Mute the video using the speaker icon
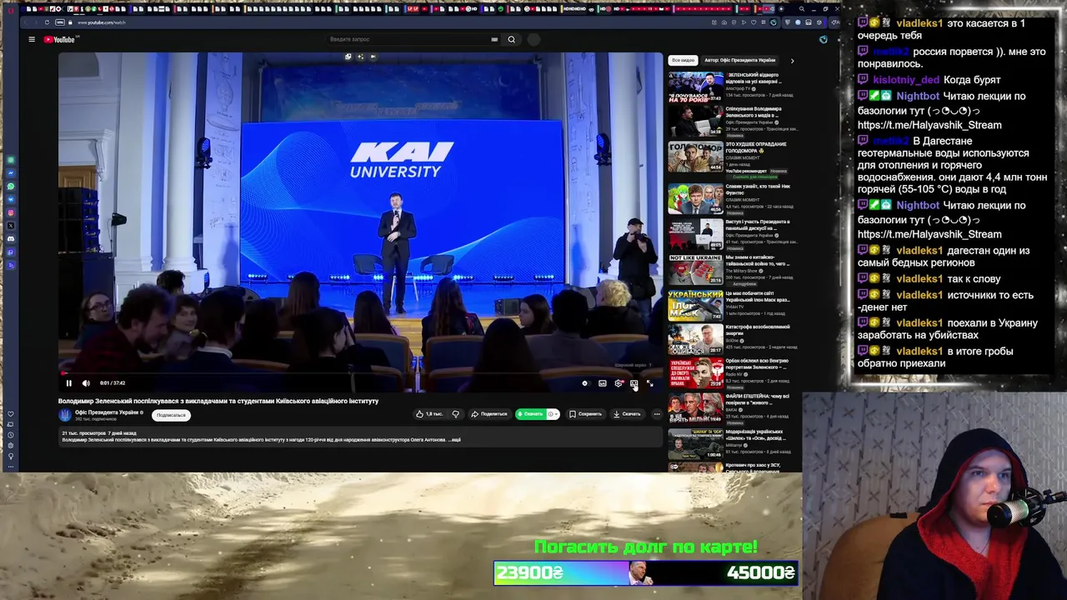 pyautogui.click(x=86, y=383)
